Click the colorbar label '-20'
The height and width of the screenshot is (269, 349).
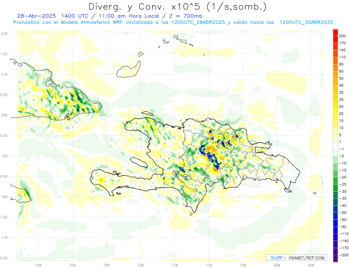(343, 177)
